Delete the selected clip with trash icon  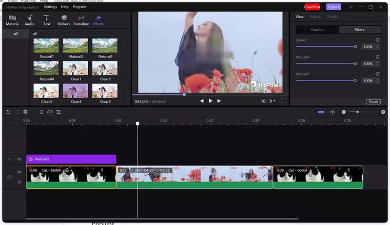coord(25,112)
